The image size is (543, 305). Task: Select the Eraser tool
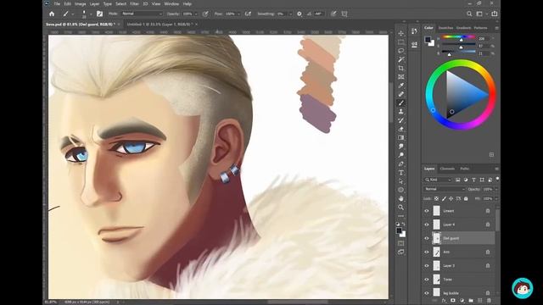[401, 129]
